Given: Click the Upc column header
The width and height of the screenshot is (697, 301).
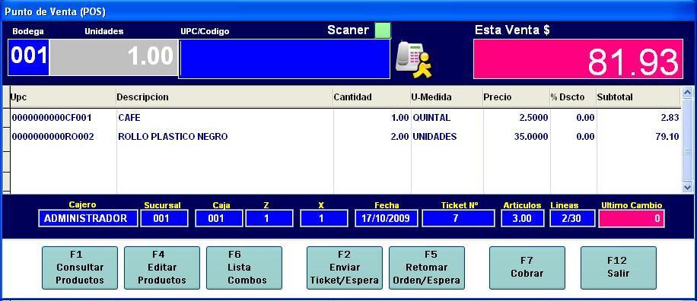Looking at the screenshot, I should (x=62, y=97).
